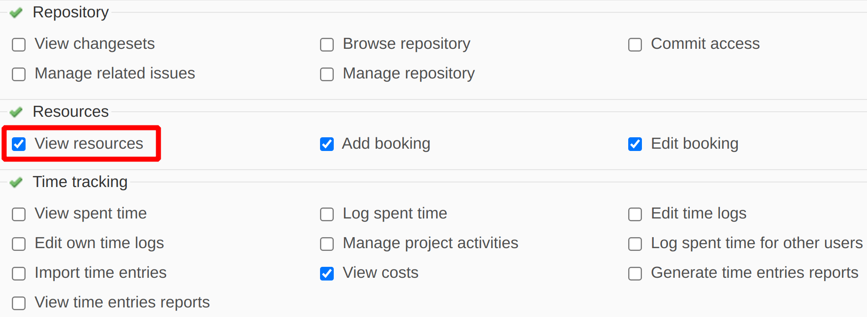
Task: Disable the View costs permission
Action: click(x=327, y=274)
